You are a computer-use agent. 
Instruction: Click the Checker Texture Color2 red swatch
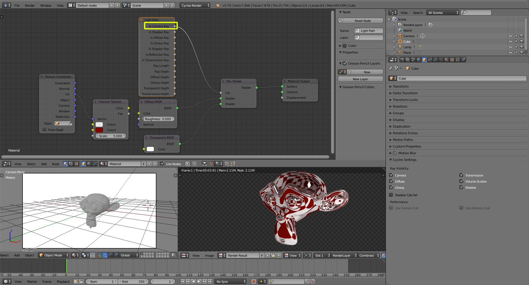99,130
